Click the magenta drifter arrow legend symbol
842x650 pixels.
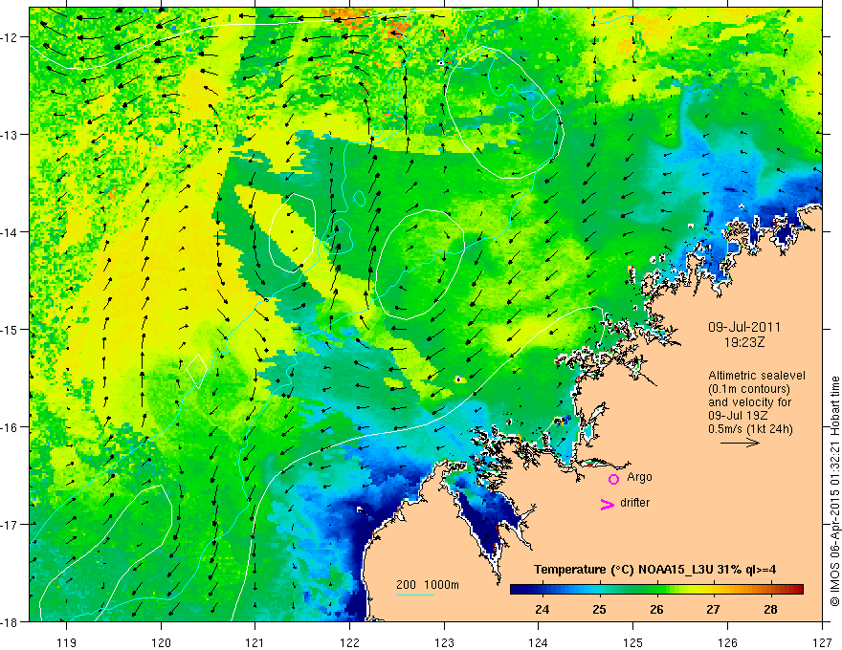coord(608,504)
